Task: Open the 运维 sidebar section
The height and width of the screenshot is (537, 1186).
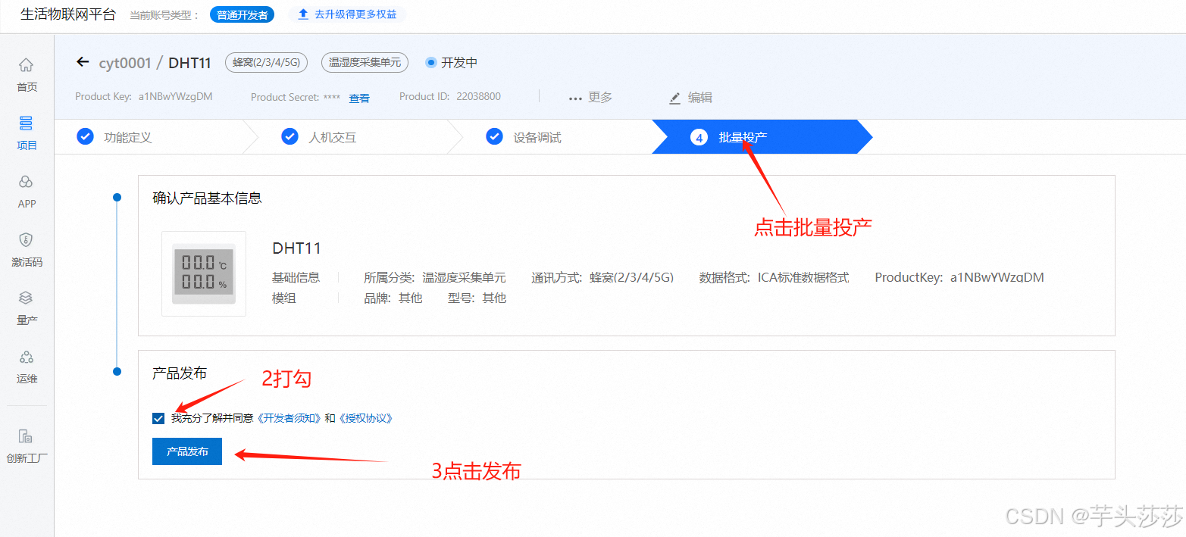Action: click(x=27, y=367)
